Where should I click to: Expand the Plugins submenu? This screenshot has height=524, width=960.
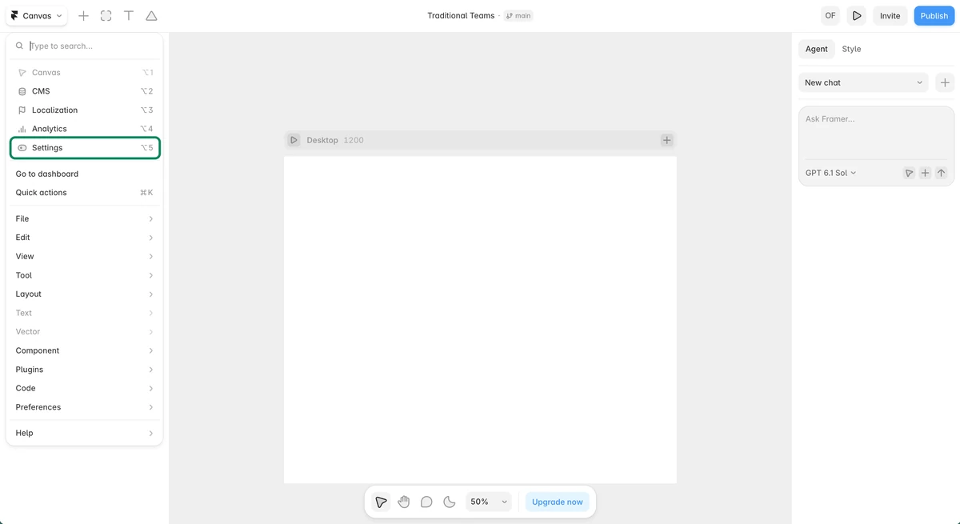84,370
